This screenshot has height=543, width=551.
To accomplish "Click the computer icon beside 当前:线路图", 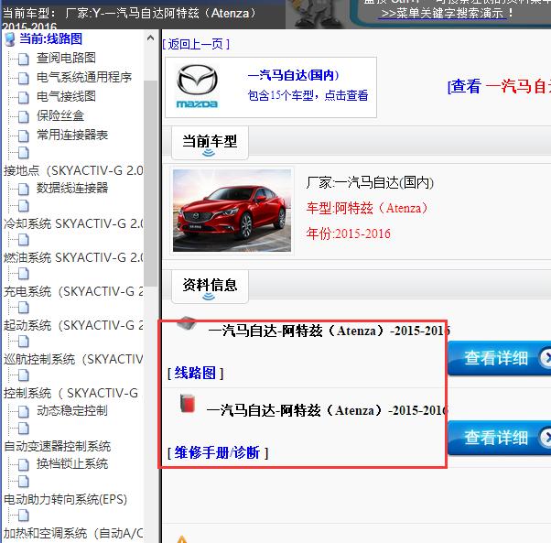I will [x=10, y=39].
